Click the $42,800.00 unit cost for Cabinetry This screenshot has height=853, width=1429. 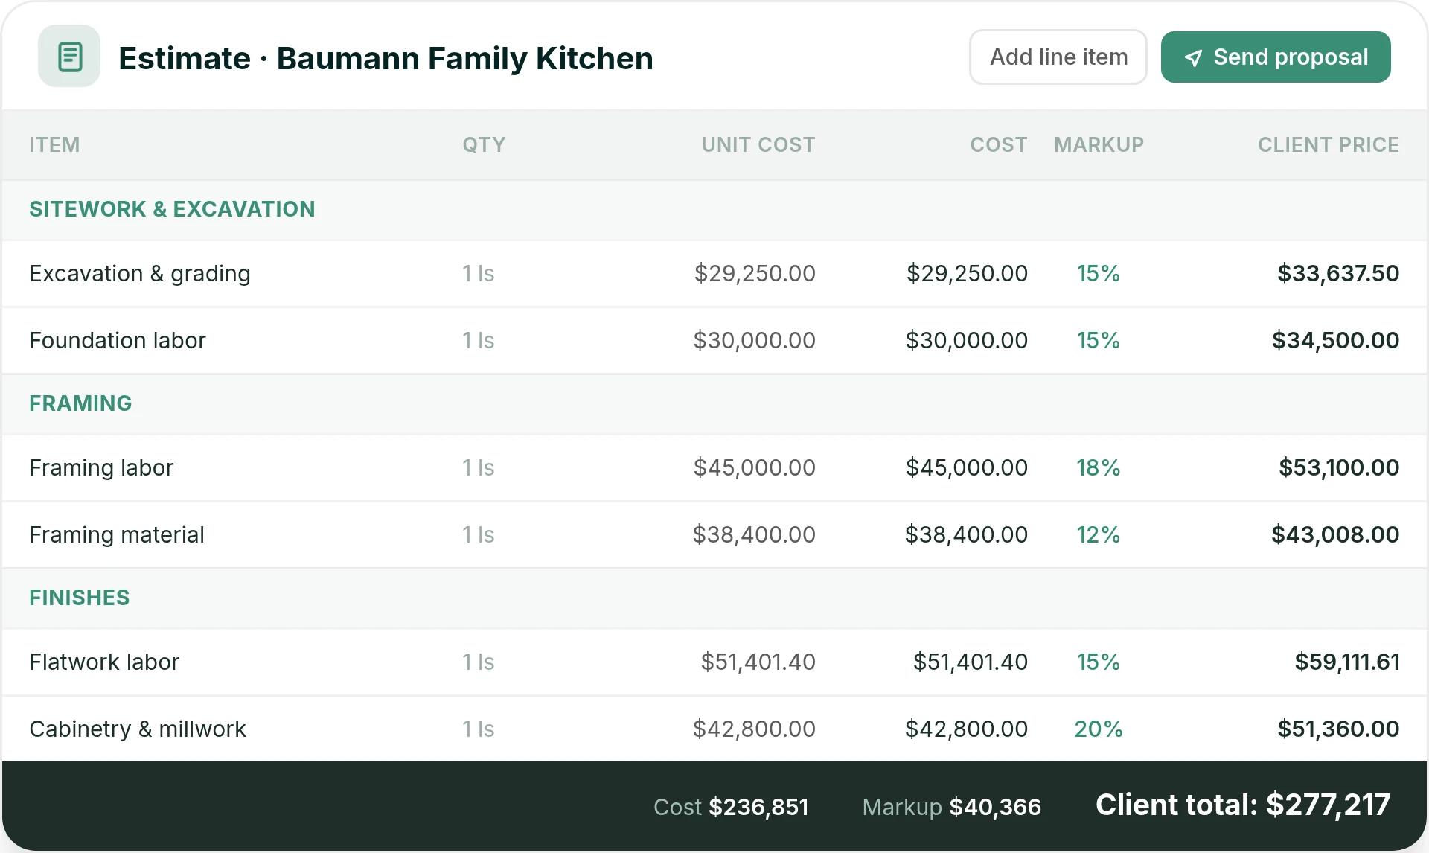click(x=754, y=729)
